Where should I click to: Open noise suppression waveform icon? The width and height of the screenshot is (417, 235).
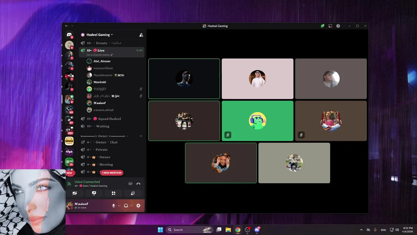[130, 184]
